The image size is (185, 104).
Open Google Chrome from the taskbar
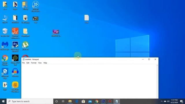[x=97, y=101]
